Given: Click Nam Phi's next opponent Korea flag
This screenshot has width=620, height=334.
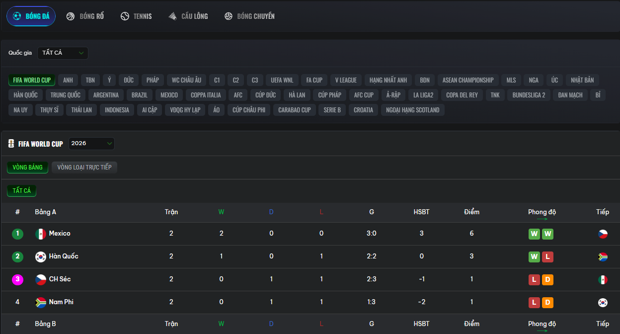Looking at the screenshot, I should 603,303.
